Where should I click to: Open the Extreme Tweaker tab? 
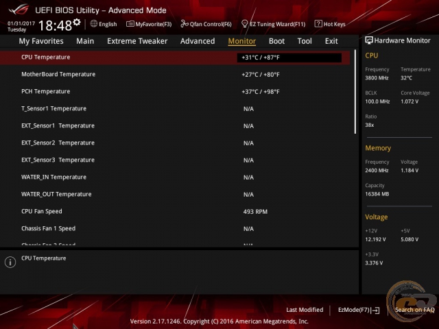[x=137, y=41]
